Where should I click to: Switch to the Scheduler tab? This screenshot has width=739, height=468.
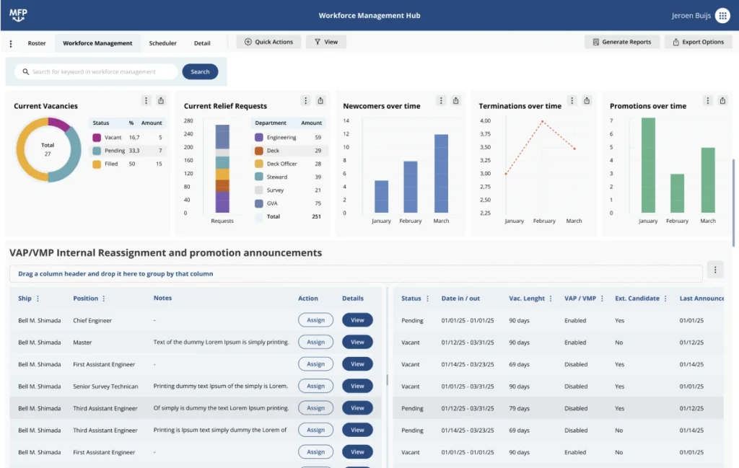point(162,43)
